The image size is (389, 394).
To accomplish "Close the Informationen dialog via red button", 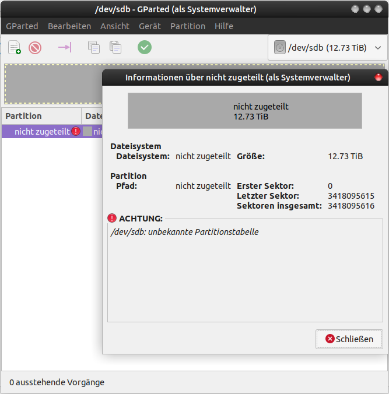I will click(379, 78).
